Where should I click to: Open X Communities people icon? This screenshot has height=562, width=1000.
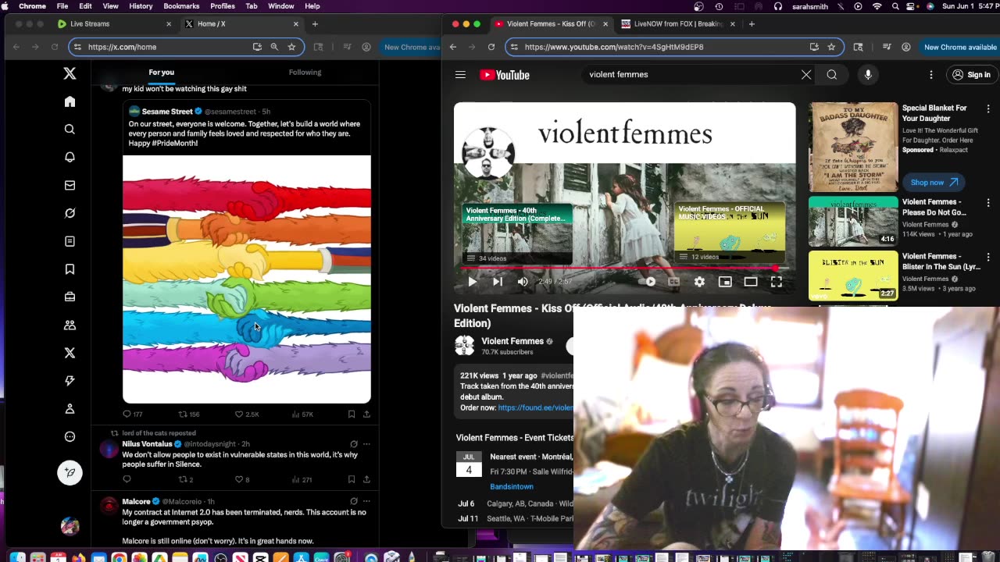(70, 325)
